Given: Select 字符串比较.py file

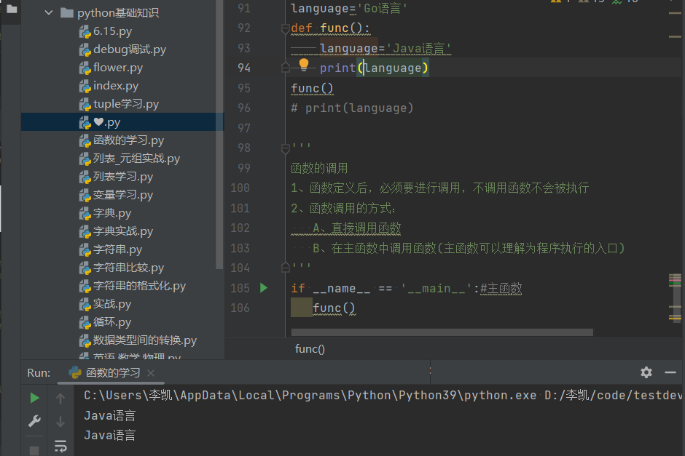Looking at the screenshot, I should (x=128, y=268).
